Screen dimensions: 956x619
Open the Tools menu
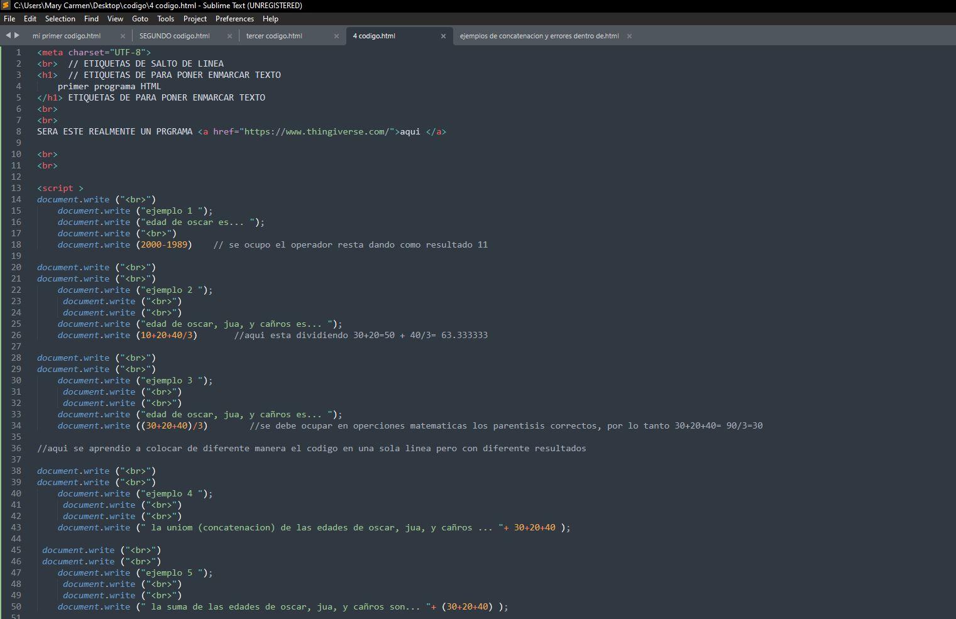point(165,19)
